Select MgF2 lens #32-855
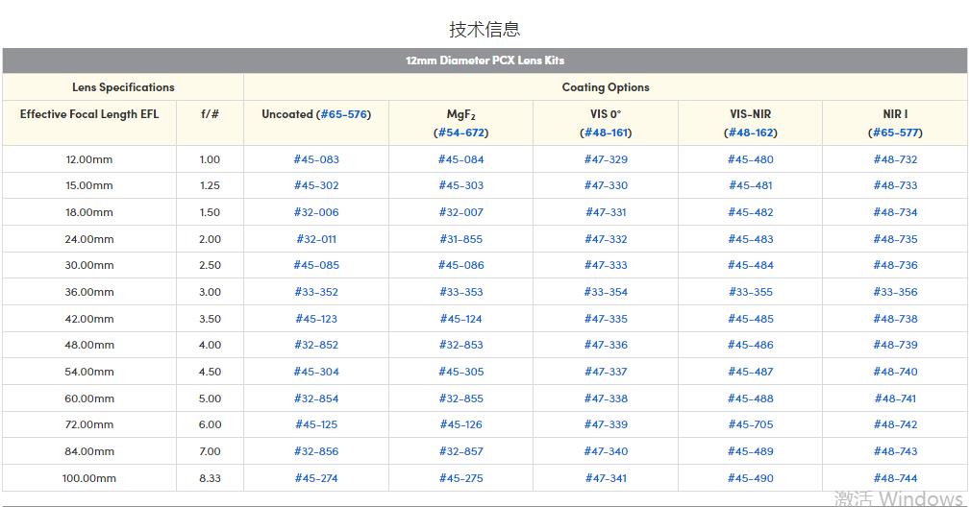The width and height of the screenshot is (970, 507). click(x=460, y=398)
